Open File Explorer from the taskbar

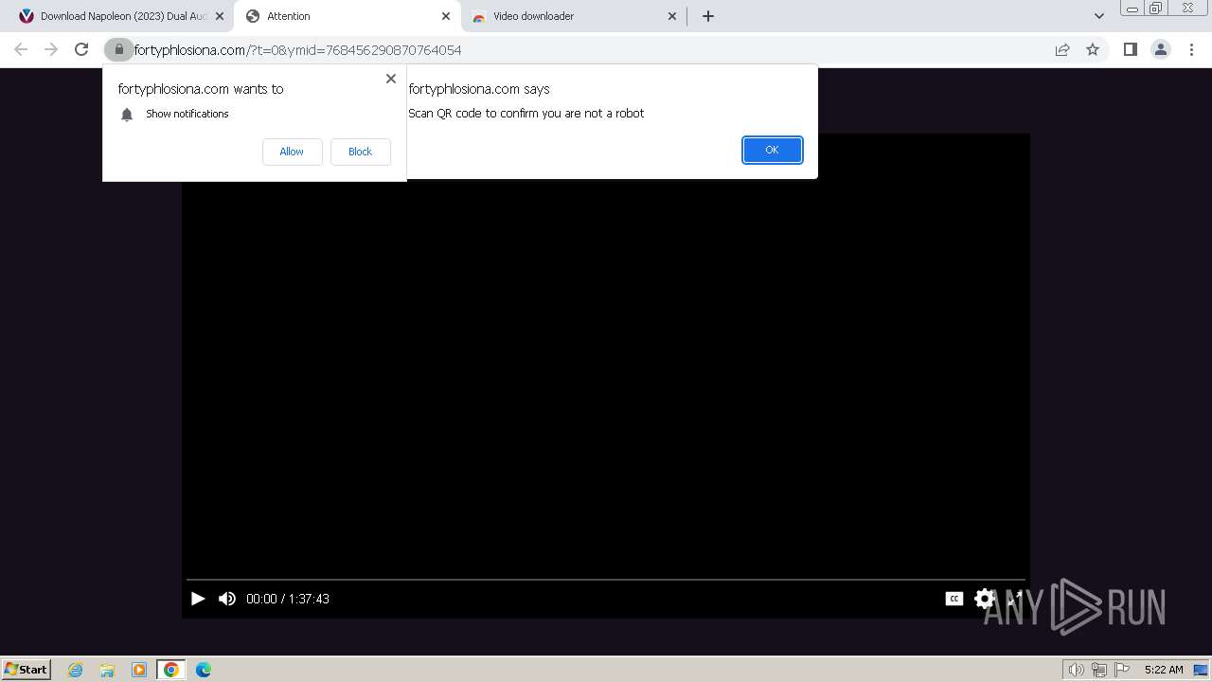(107, 670)
